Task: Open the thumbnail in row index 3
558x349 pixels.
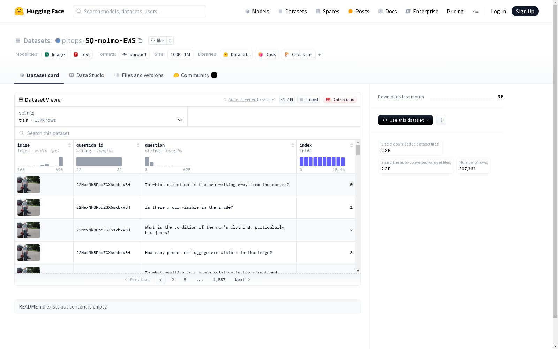Action: (x=29, y=253)
